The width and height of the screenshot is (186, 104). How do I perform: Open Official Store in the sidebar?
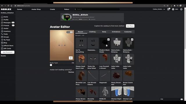tap(7, 46)
